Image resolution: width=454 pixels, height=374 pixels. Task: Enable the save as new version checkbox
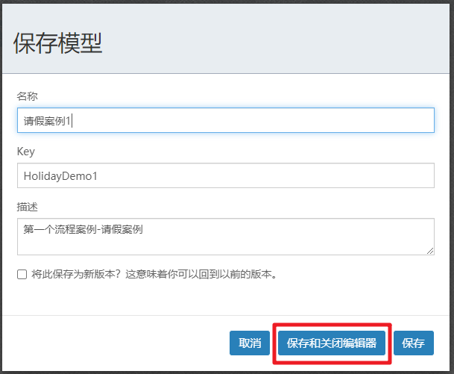pyautogui.click(x=22, y=275)
